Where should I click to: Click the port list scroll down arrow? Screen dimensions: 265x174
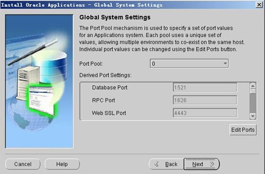tap(253, 116)
